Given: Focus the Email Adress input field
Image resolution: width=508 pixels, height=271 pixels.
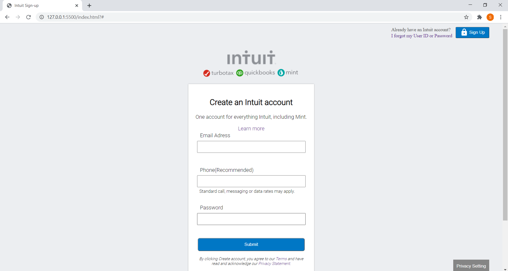Looking at the screenshot, I should [x=251, y=147].
